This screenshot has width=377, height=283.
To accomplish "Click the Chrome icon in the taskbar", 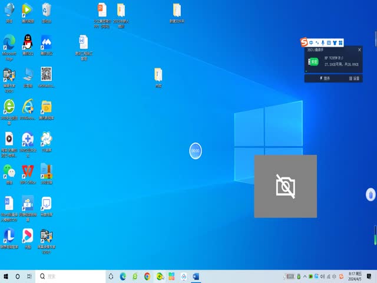I will pyautogui.click(x=147, y=276).
